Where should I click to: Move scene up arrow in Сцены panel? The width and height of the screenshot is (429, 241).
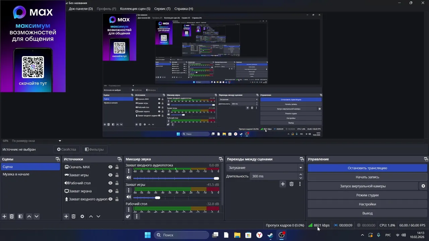pyautogui.click(x=29, y=217)
